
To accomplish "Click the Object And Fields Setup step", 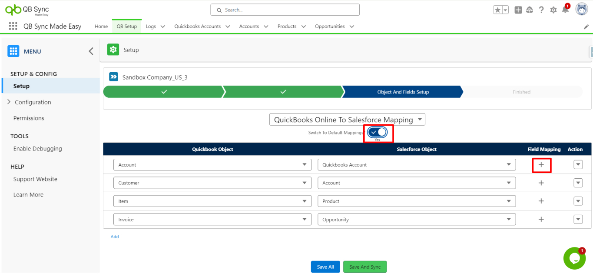I will coord(403,92).
